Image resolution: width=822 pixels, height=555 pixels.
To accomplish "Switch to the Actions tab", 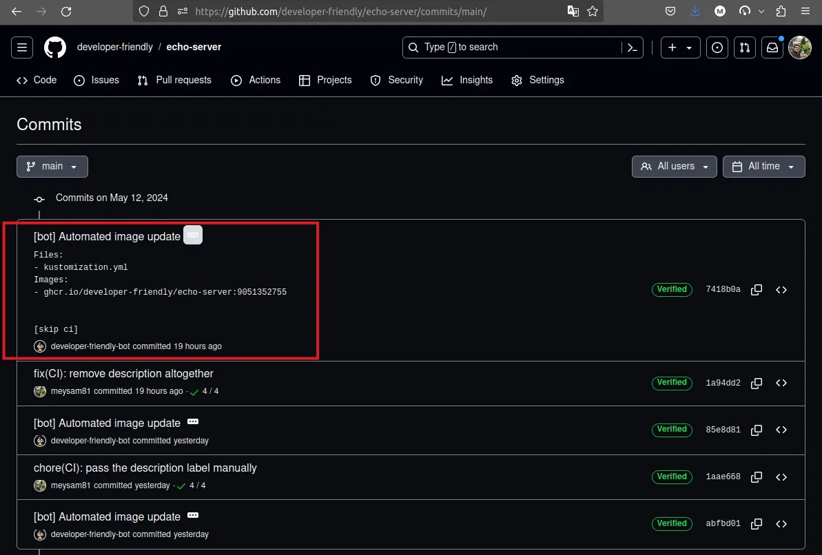I will [256, 81].
